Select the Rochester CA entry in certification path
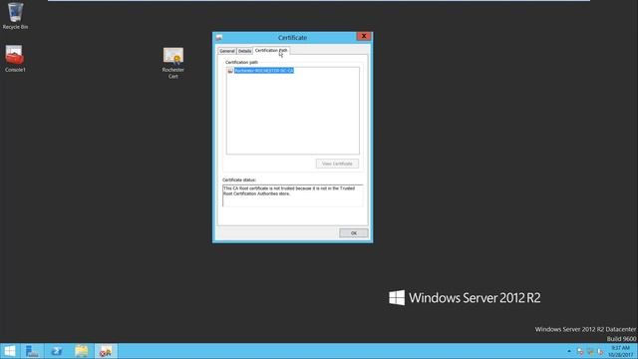This screenshot has height=359, width=638. (x=264, y=71)
